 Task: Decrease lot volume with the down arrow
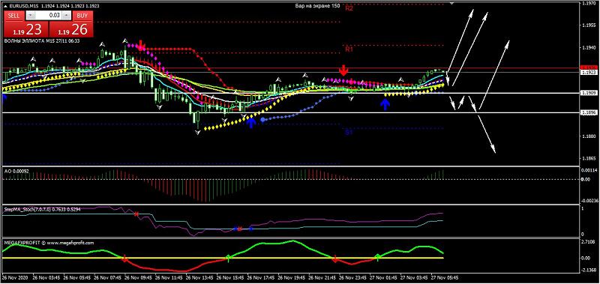(31, 16)
